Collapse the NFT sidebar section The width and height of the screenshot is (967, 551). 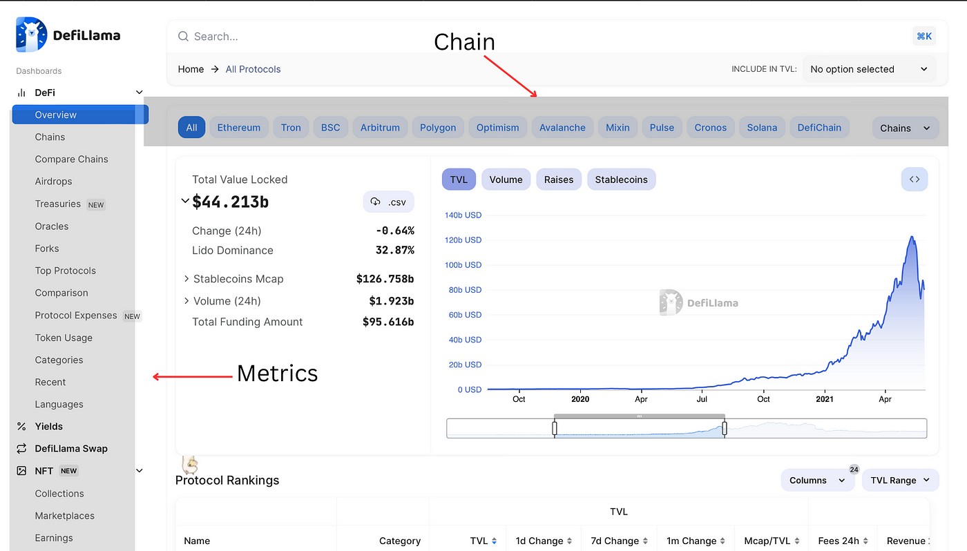pos(140,471)
